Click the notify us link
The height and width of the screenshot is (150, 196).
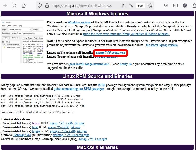click(126, 64)
